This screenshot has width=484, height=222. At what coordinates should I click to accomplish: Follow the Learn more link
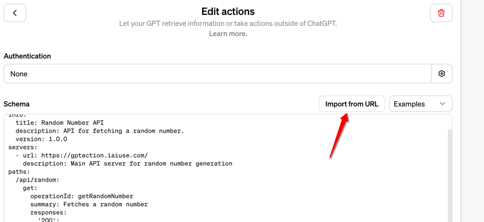[228, 34]
